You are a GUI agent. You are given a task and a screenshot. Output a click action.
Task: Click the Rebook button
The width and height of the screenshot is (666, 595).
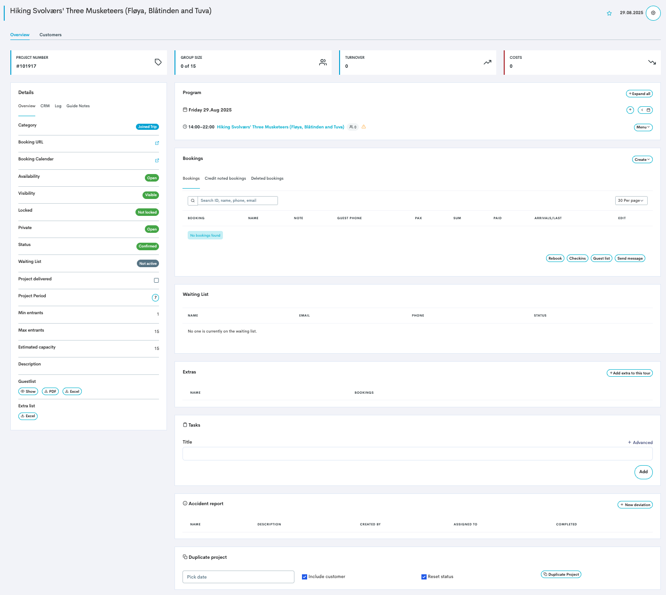point(555,258)
